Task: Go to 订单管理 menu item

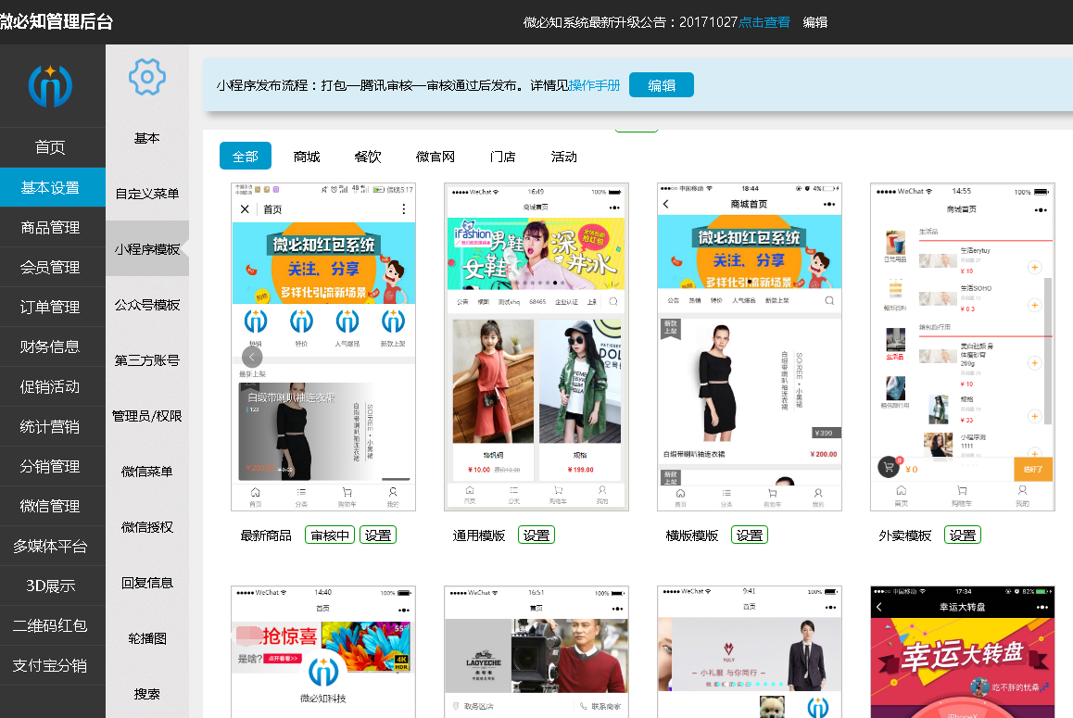Action: (x=51, y=307)
